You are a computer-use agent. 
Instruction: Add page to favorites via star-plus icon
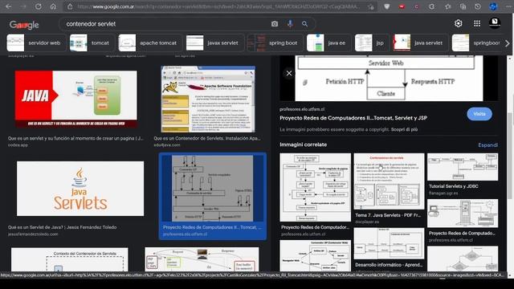pyautogui.click(x=371, y=6)
